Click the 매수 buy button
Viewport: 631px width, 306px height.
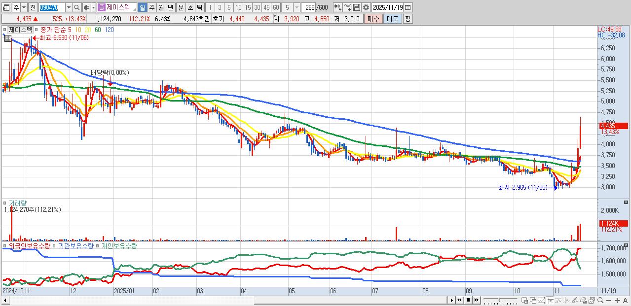372,19
